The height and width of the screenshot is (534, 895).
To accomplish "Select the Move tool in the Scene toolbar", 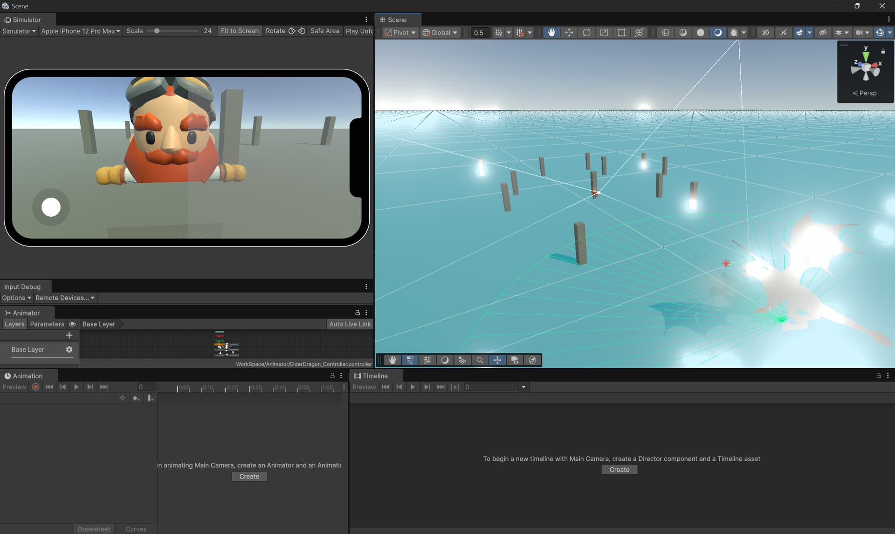I will 569,33.
